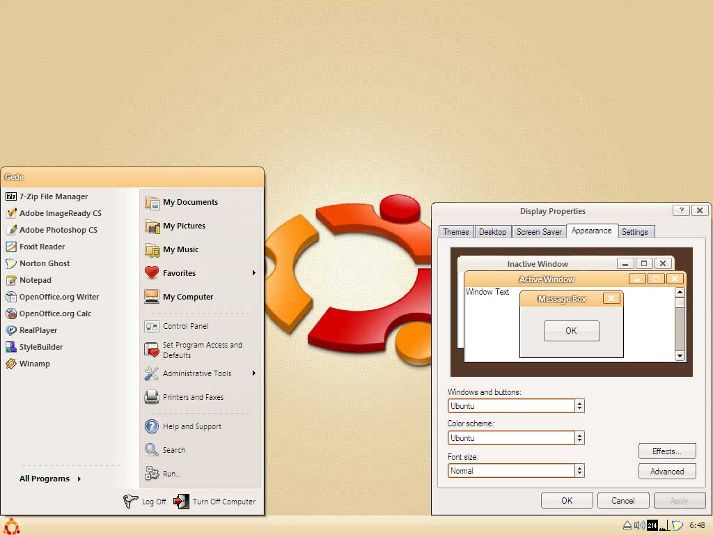The image size is (713, 535).
Task: Click the preview scrollbar down arrow
Action: (x=680, y=356)
